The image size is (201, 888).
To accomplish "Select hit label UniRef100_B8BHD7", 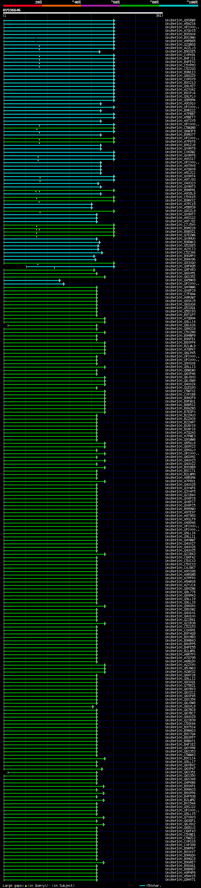I will [x=180, y=869].
